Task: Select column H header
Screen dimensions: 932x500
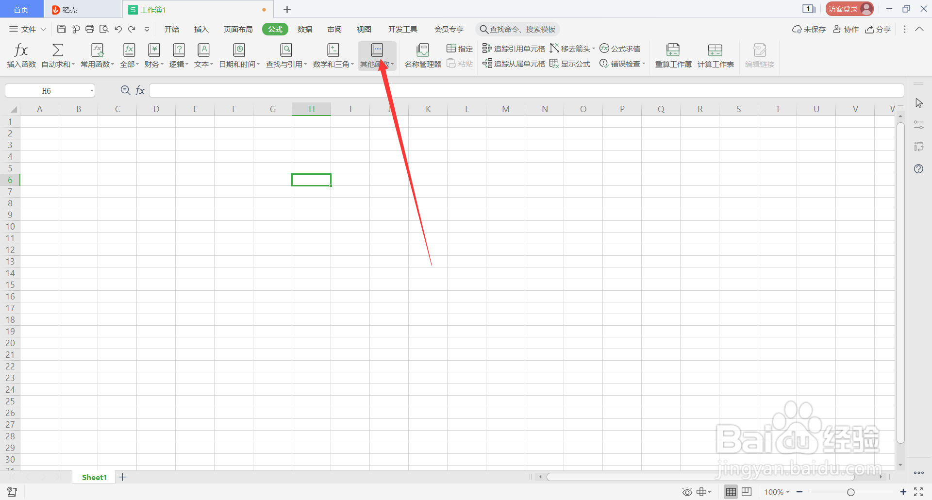Action: pos(312,109)
